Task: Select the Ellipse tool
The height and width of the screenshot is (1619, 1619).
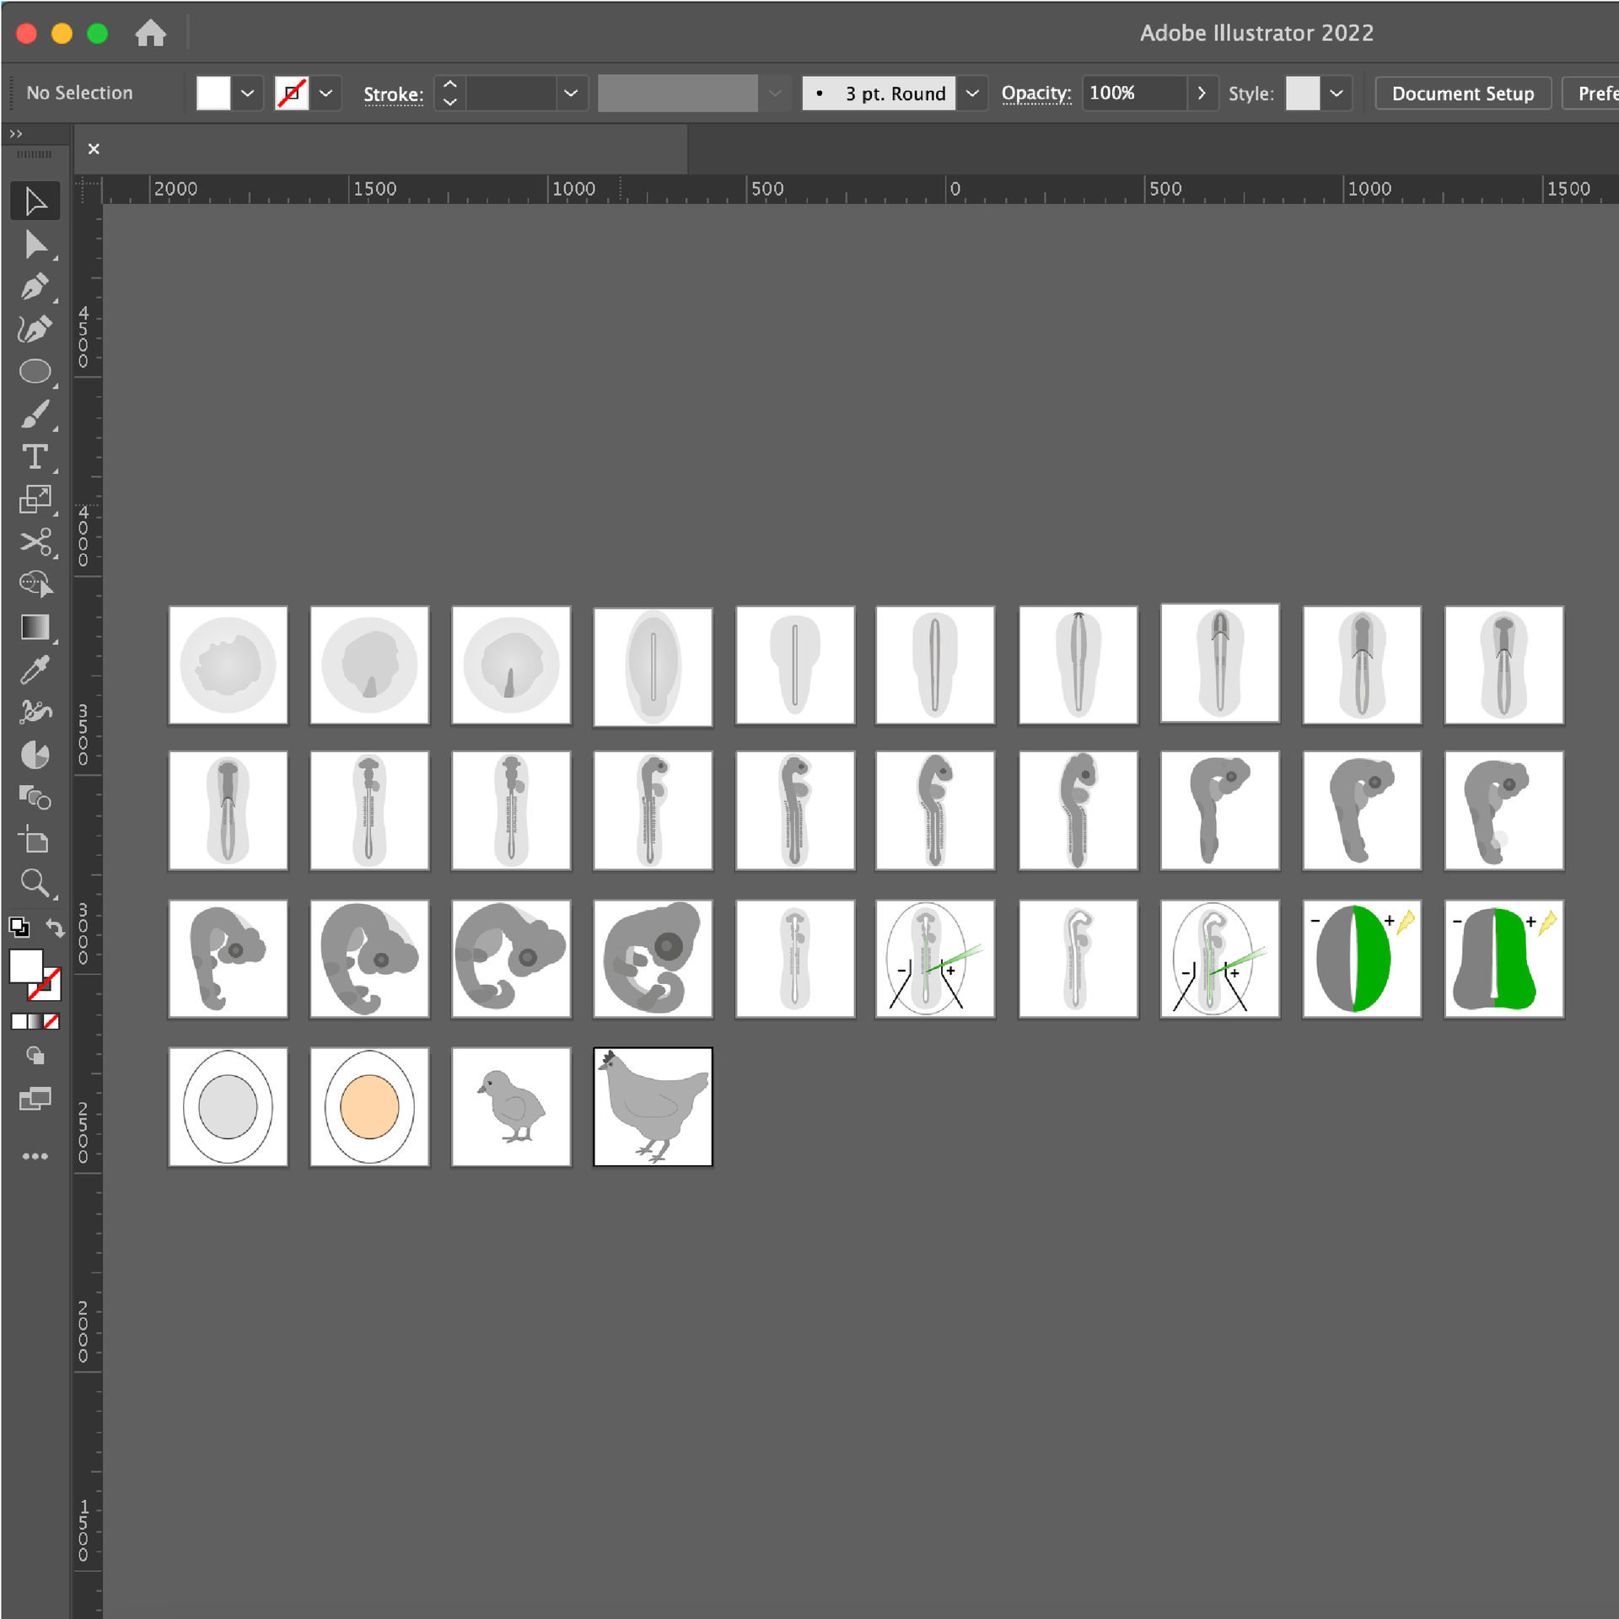Action: (x=35, y=371)
